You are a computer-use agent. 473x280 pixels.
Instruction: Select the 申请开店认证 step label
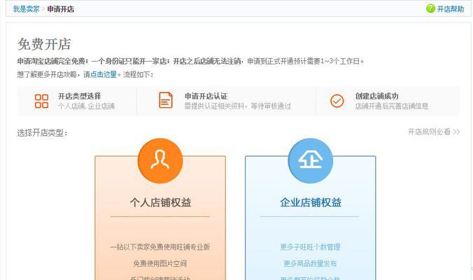coord(206,96)
